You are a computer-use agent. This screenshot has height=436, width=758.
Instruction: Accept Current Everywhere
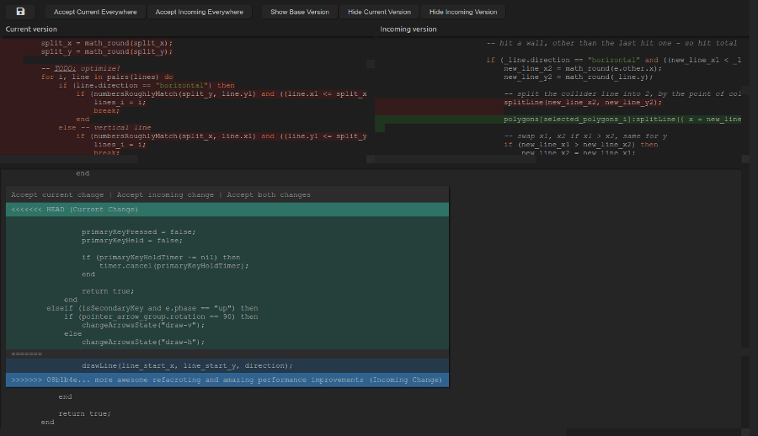click(x=95, y=12)
